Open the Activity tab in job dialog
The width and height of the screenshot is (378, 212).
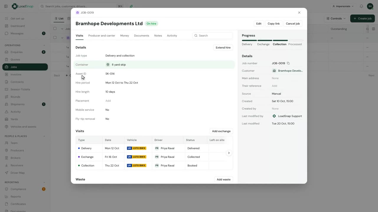(172, 36)
